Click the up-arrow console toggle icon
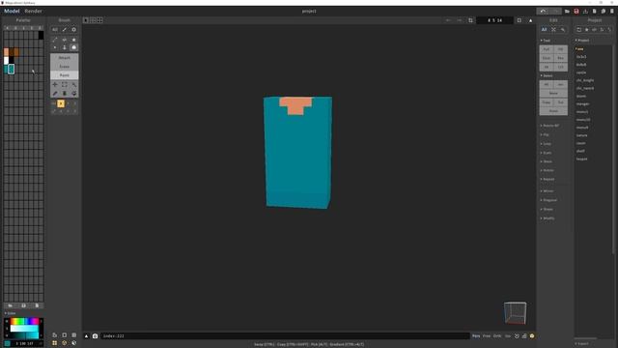The height and width of the screenshot is (348, 618). (86, 336)
